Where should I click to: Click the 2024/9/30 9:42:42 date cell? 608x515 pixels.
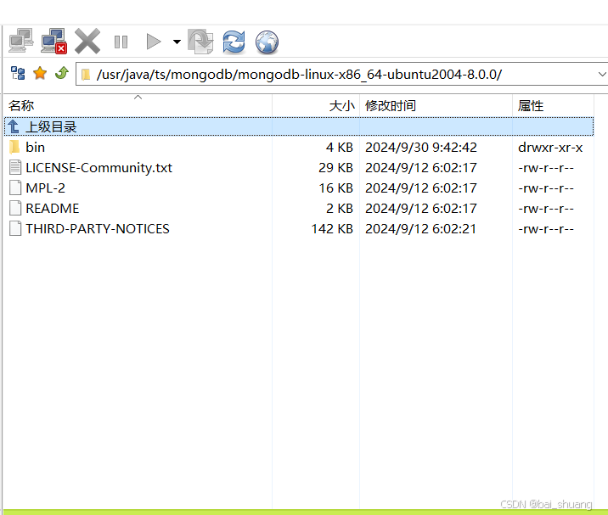(421, 148)
